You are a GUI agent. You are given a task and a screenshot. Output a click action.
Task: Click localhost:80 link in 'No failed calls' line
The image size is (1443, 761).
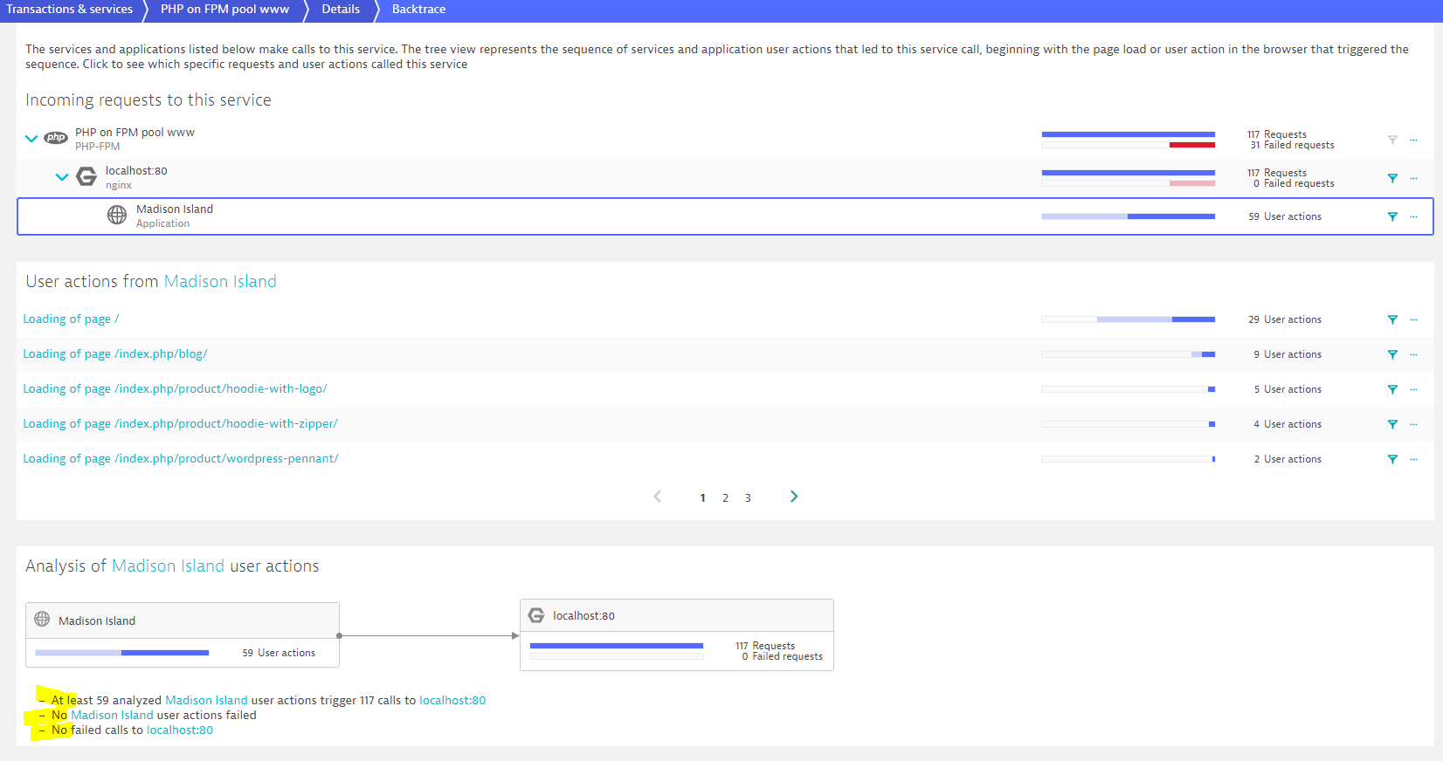coord(180,730)
